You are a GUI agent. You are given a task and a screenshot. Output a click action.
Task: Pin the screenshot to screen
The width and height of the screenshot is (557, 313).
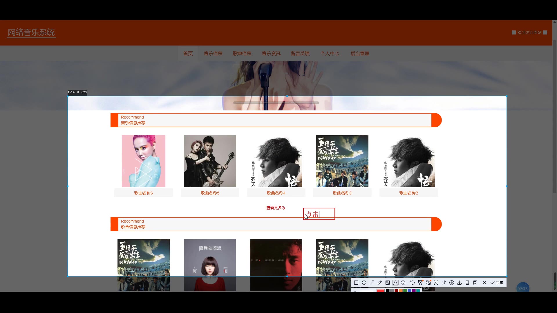444,283
